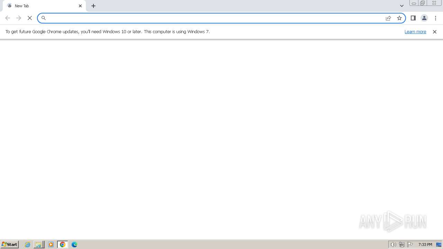
Task: Click the forward navigation arrow
Action: [19, 18]
